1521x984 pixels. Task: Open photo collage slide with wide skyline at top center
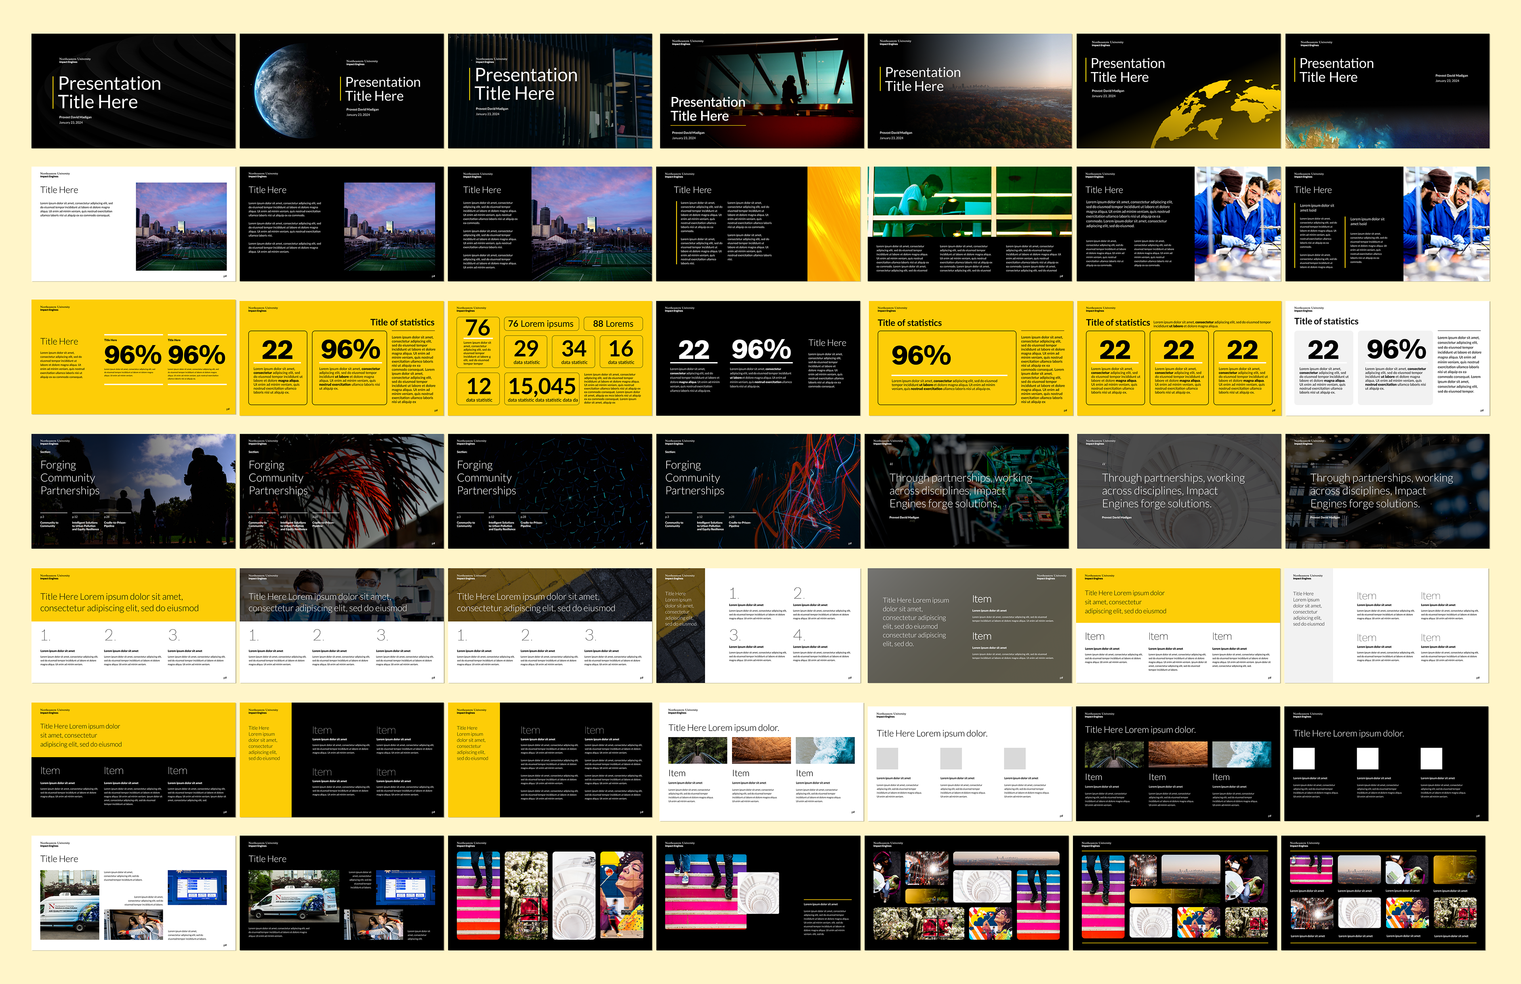(x=967, y=893)
